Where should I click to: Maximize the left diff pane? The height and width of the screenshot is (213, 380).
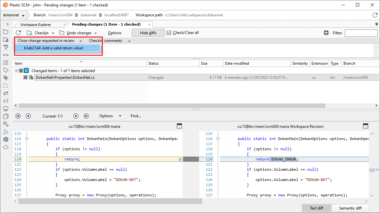tap(179, 126)
